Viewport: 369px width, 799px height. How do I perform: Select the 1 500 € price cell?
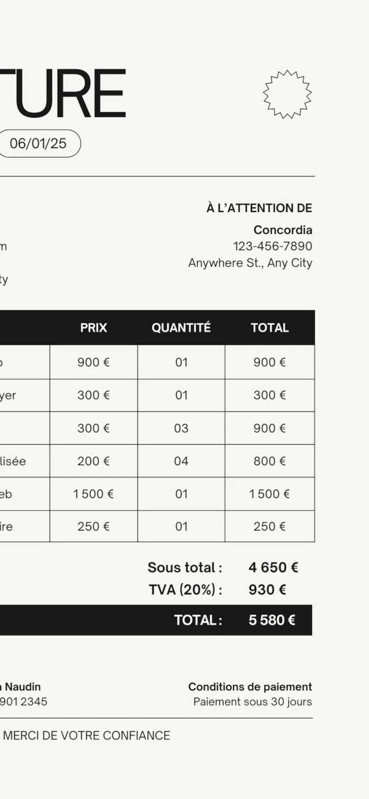(x=93, y=494)
